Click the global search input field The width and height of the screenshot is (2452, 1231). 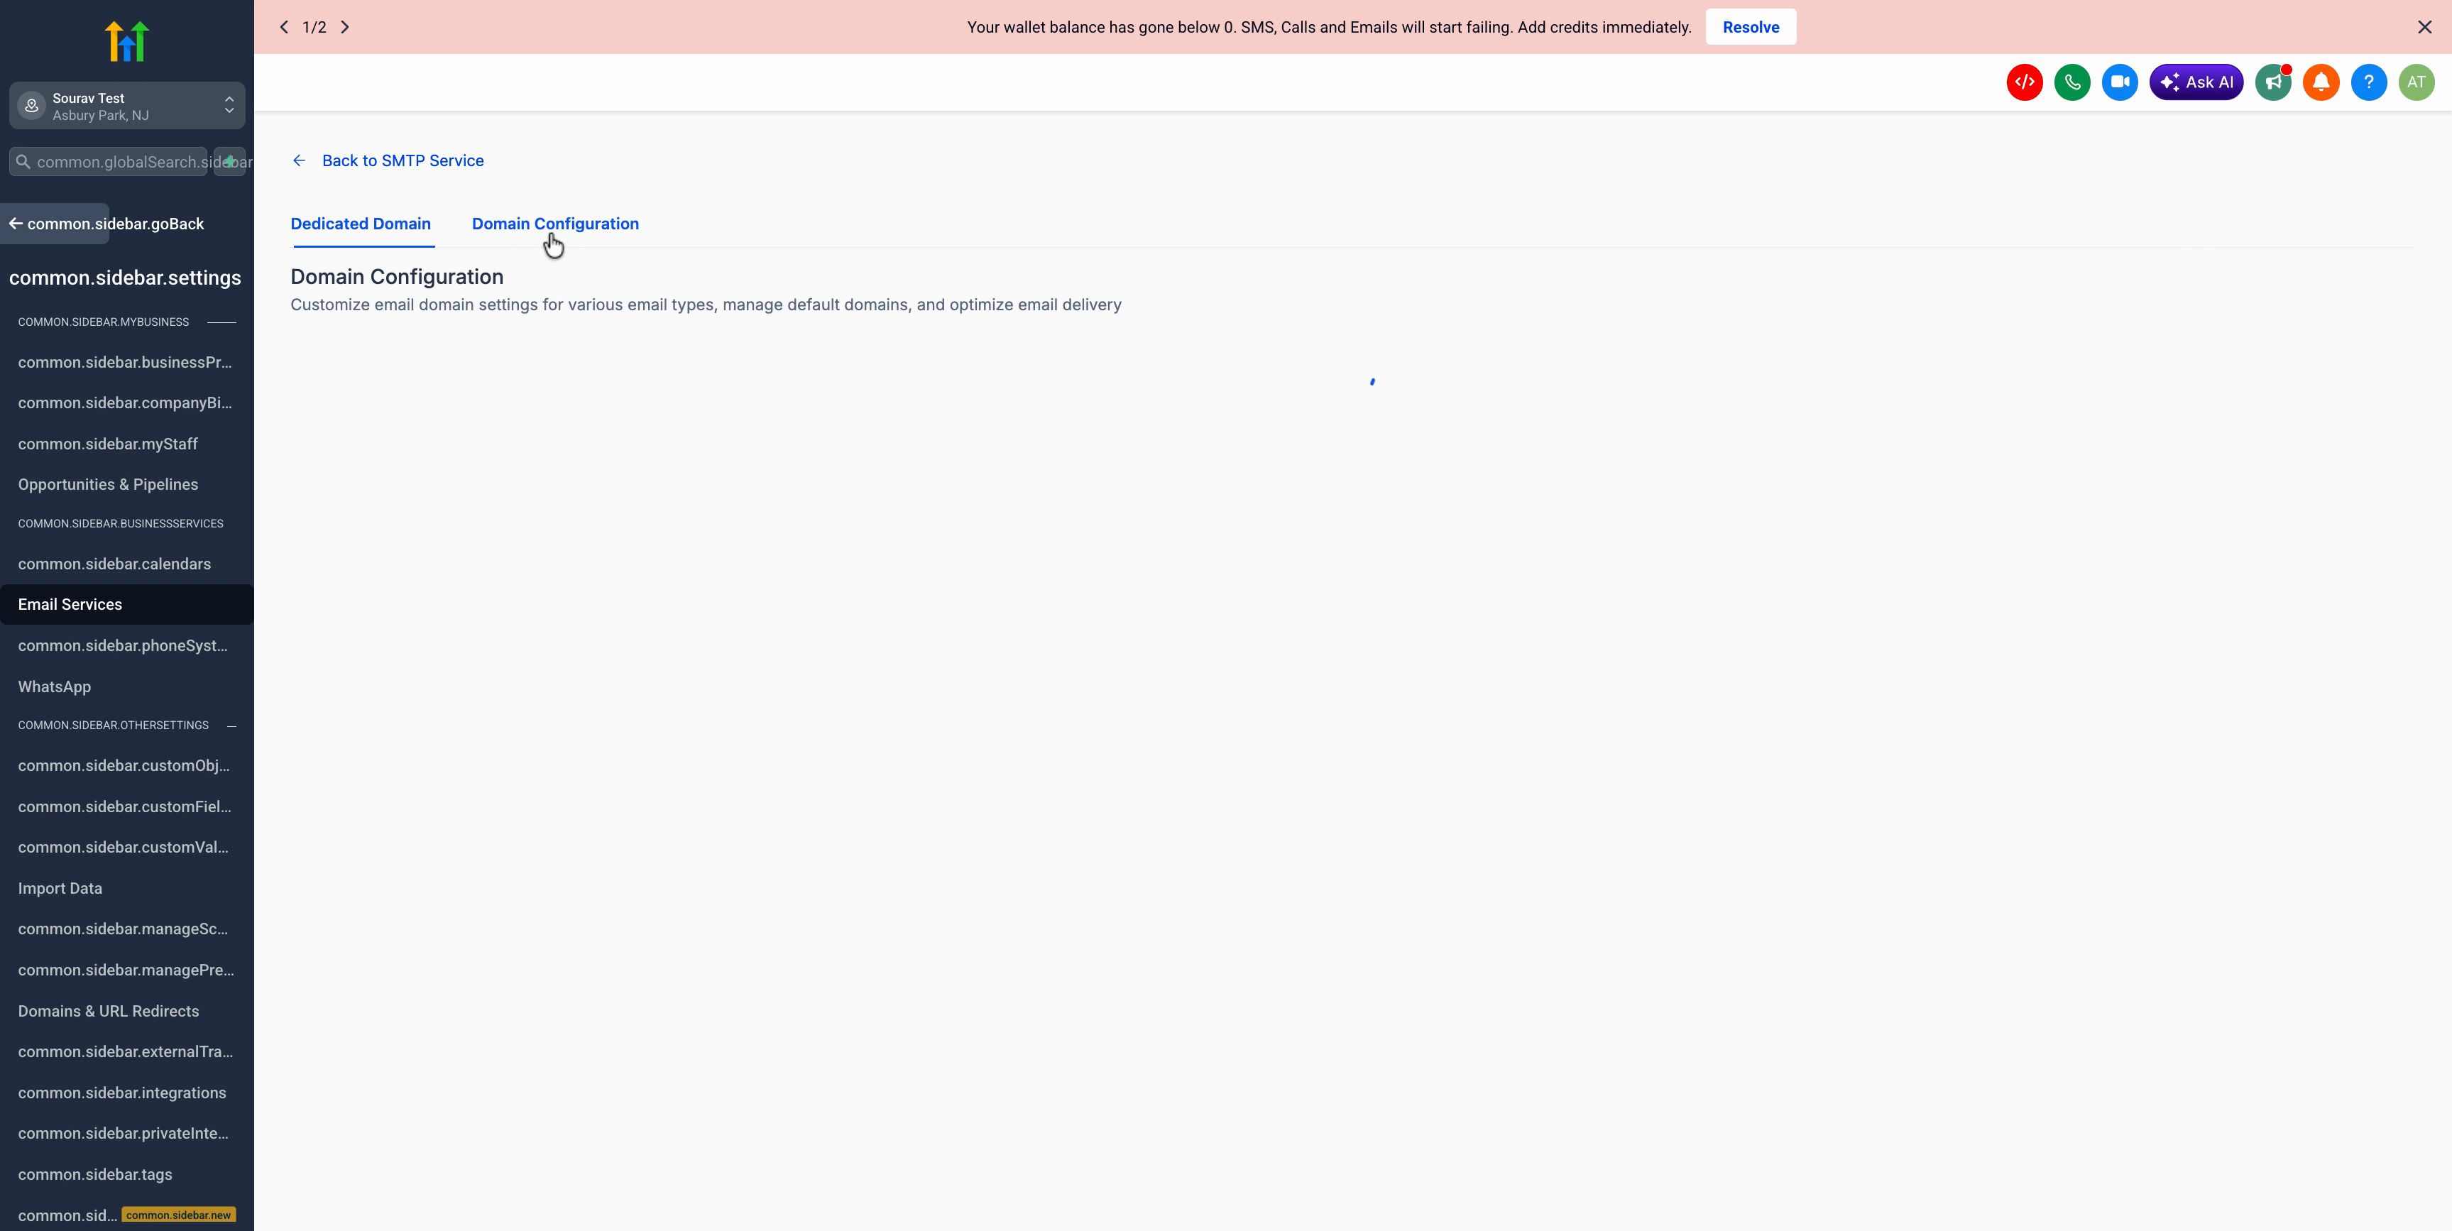[x=109, y=162]
